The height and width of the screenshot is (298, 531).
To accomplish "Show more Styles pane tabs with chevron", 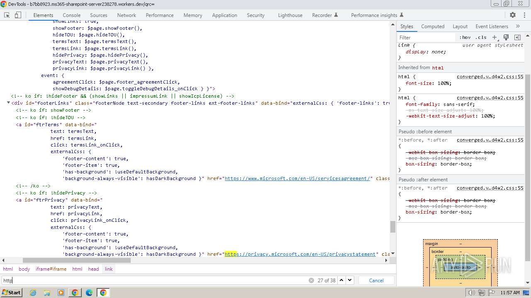I will (518, 26).
